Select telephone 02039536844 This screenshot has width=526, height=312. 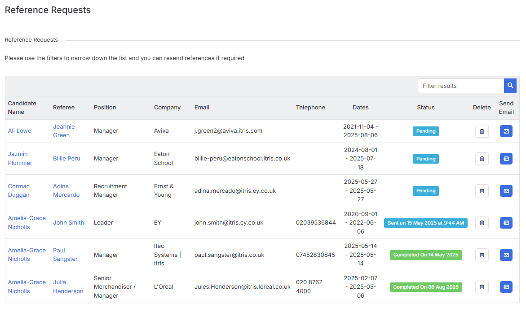pos(316,222)
